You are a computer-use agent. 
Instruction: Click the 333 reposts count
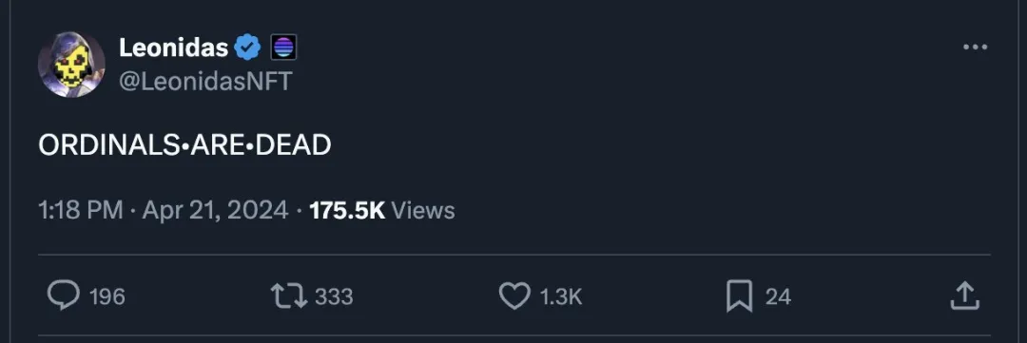334,297
